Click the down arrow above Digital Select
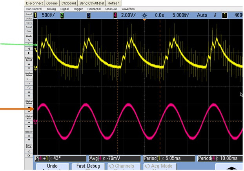The width and height of the screenshot is (244, 171). 29,96
